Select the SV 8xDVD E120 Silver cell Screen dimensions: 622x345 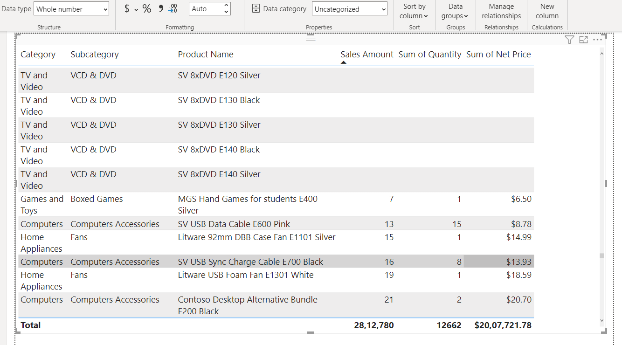[x=219, y=76]
